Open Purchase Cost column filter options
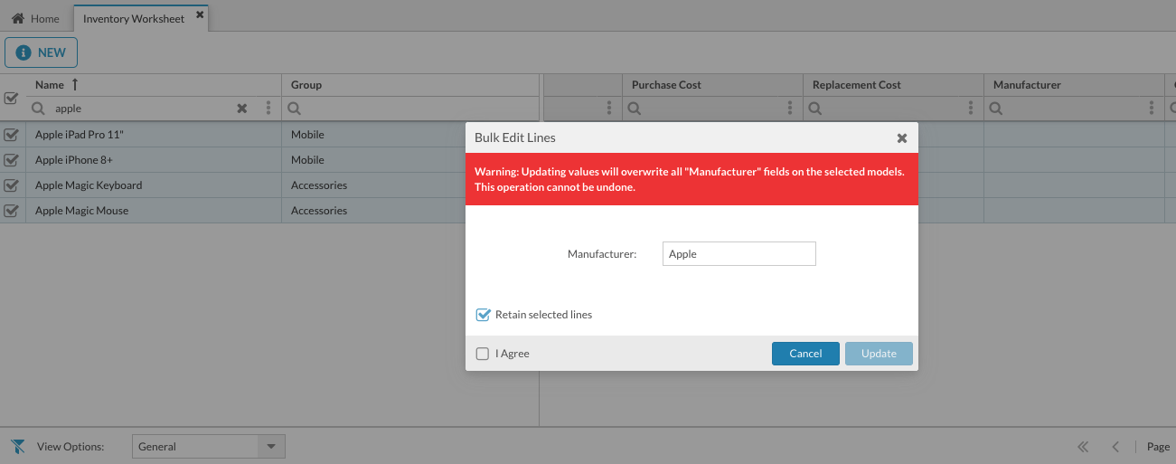The image size is (1176, 464). coord(790,109)
